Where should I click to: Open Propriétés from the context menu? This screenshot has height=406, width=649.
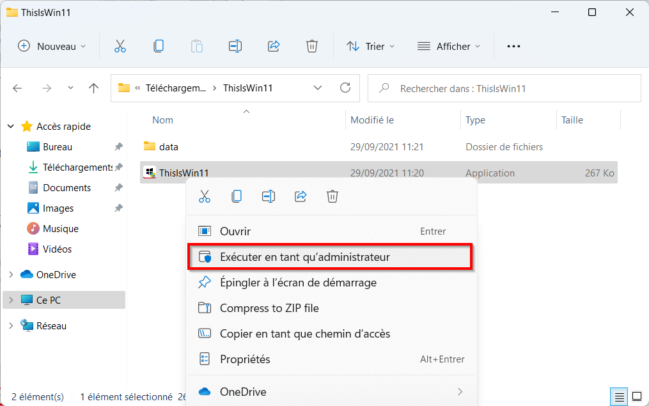tap(330, 359)
